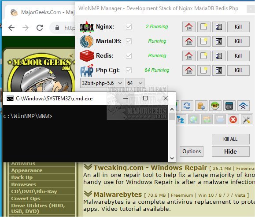Kill the Redis process
The height and width of the screenshot is (217, 255).
point(238,56)
